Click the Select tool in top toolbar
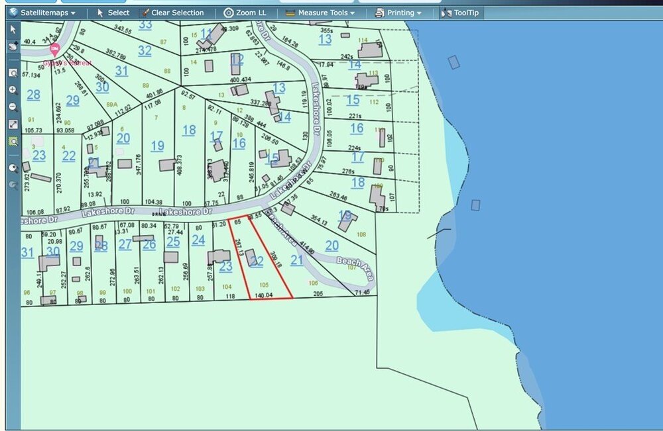The width and height of the screenshot is (663, 431). coord(113,13)
